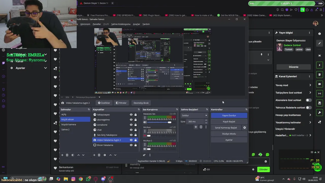
Task: Click the lightning quick actions icon in Twitch sidebar
Action: 319,65
